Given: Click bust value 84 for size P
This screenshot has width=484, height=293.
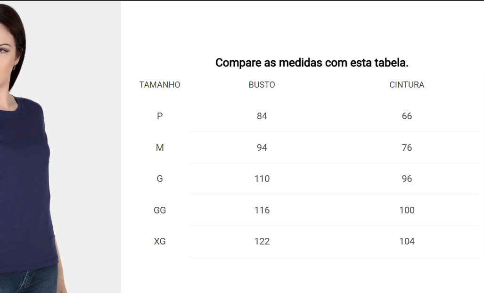Looking at the screenshot, I should (x=262, y=116).
